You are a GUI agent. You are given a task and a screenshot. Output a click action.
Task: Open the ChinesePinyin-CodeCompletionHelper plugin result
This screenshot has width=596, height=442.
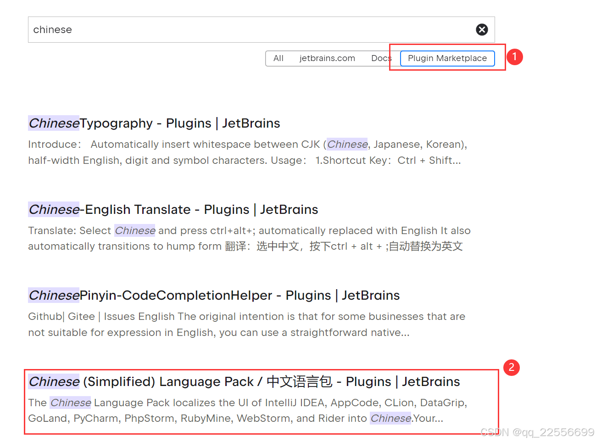click(214, 295)
